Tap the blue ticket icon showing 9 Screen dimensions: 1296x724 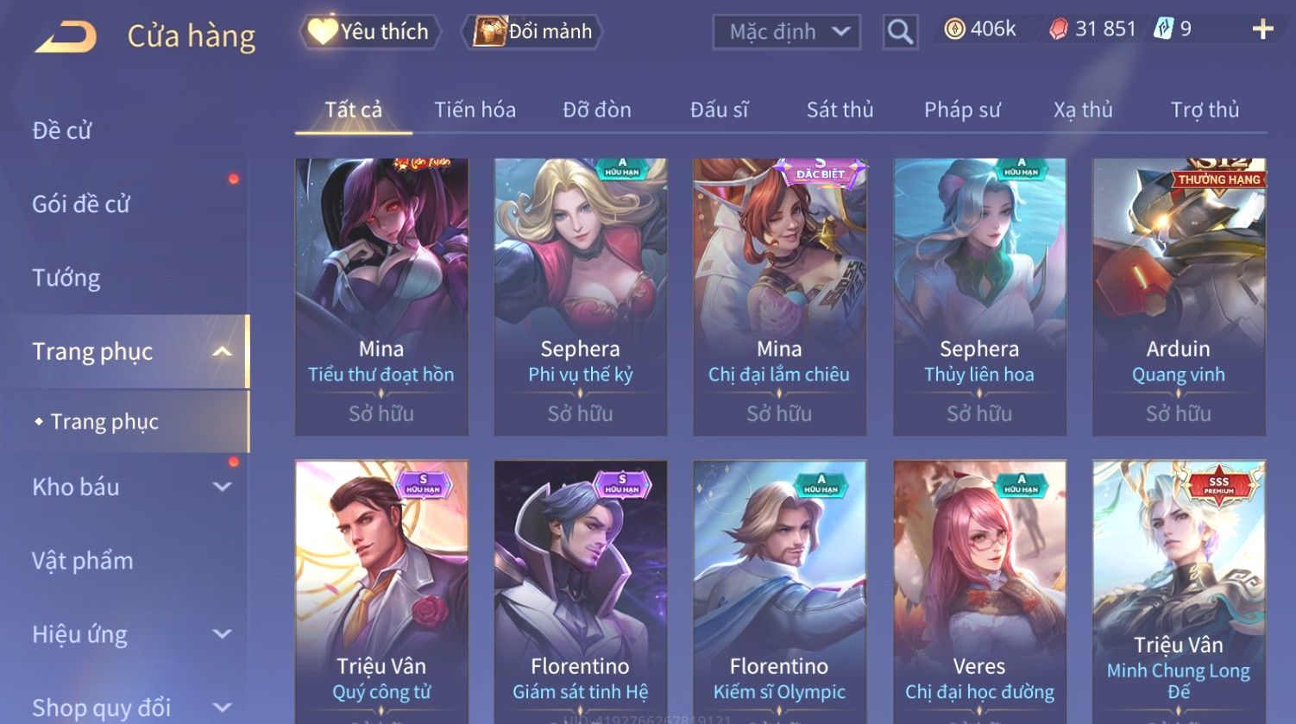[x=1163, y=29]
